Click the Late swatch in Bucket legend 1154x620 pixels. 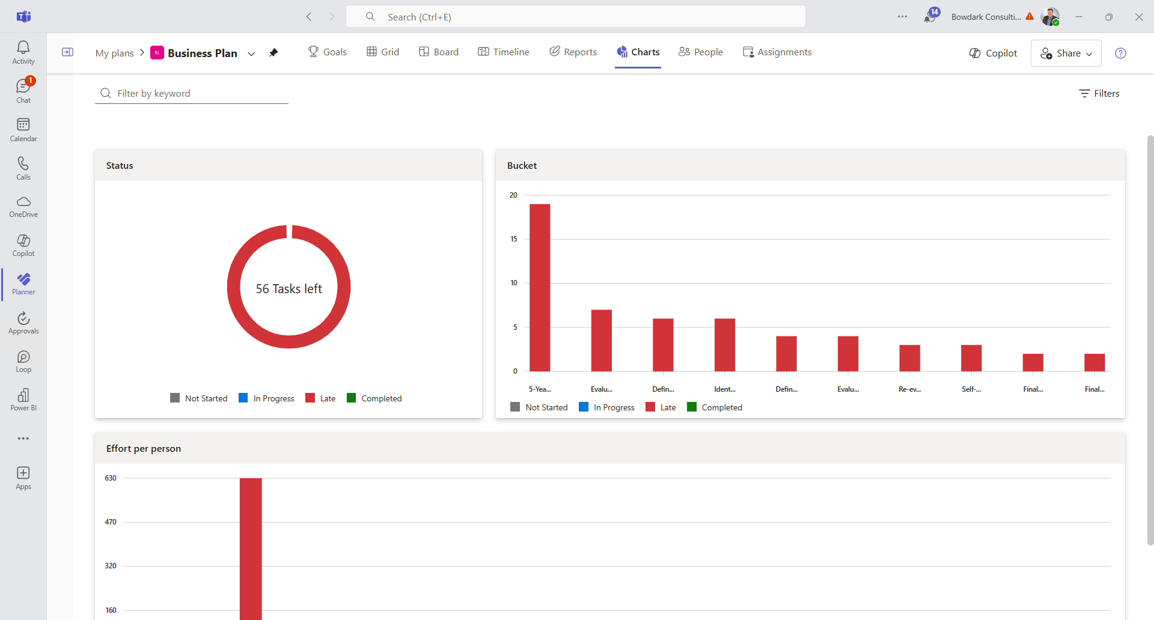pos(650,407)
